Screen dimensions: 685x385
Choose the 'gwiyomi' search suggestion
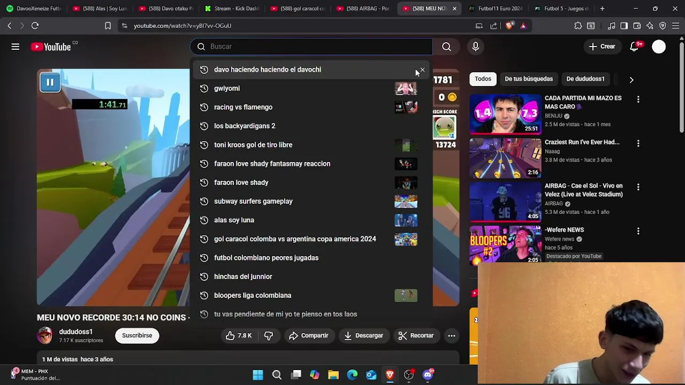(x=311, y=88)
